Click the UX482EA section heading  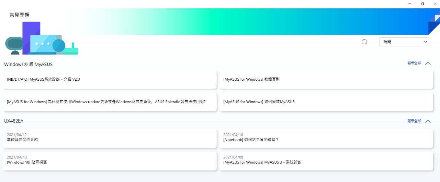click(14, 121)
